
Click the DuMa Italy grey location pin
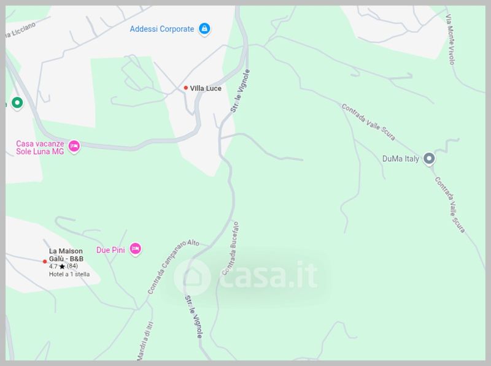pyautogui.click(x=429, y=159)
